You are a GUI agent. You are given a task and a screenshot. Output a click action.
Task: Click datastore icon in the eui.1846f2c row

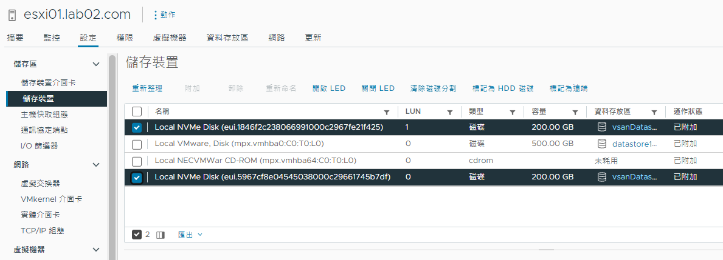(602, 127)
